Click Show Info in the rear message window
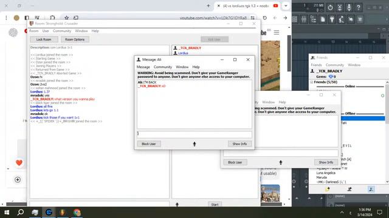This screenshot has width=389, height=218. click(x=326, y=162)
